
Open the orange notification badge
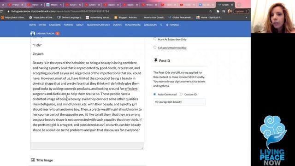57,34
